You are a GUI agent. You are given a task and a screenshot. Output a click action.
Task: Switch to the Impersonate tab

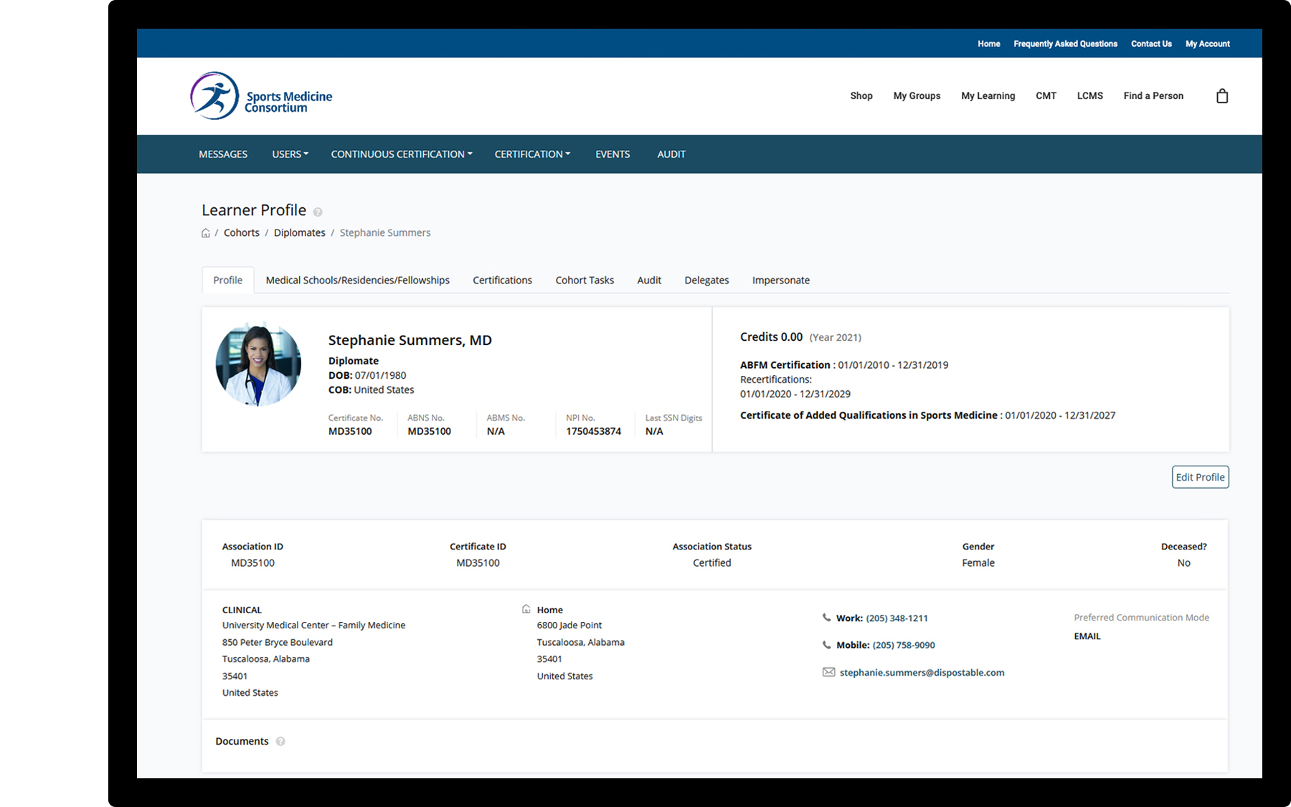pyautogui.click(x=781, y=280)
